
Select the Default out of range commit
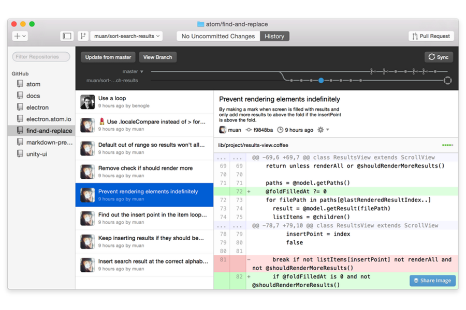click(144, 148)
